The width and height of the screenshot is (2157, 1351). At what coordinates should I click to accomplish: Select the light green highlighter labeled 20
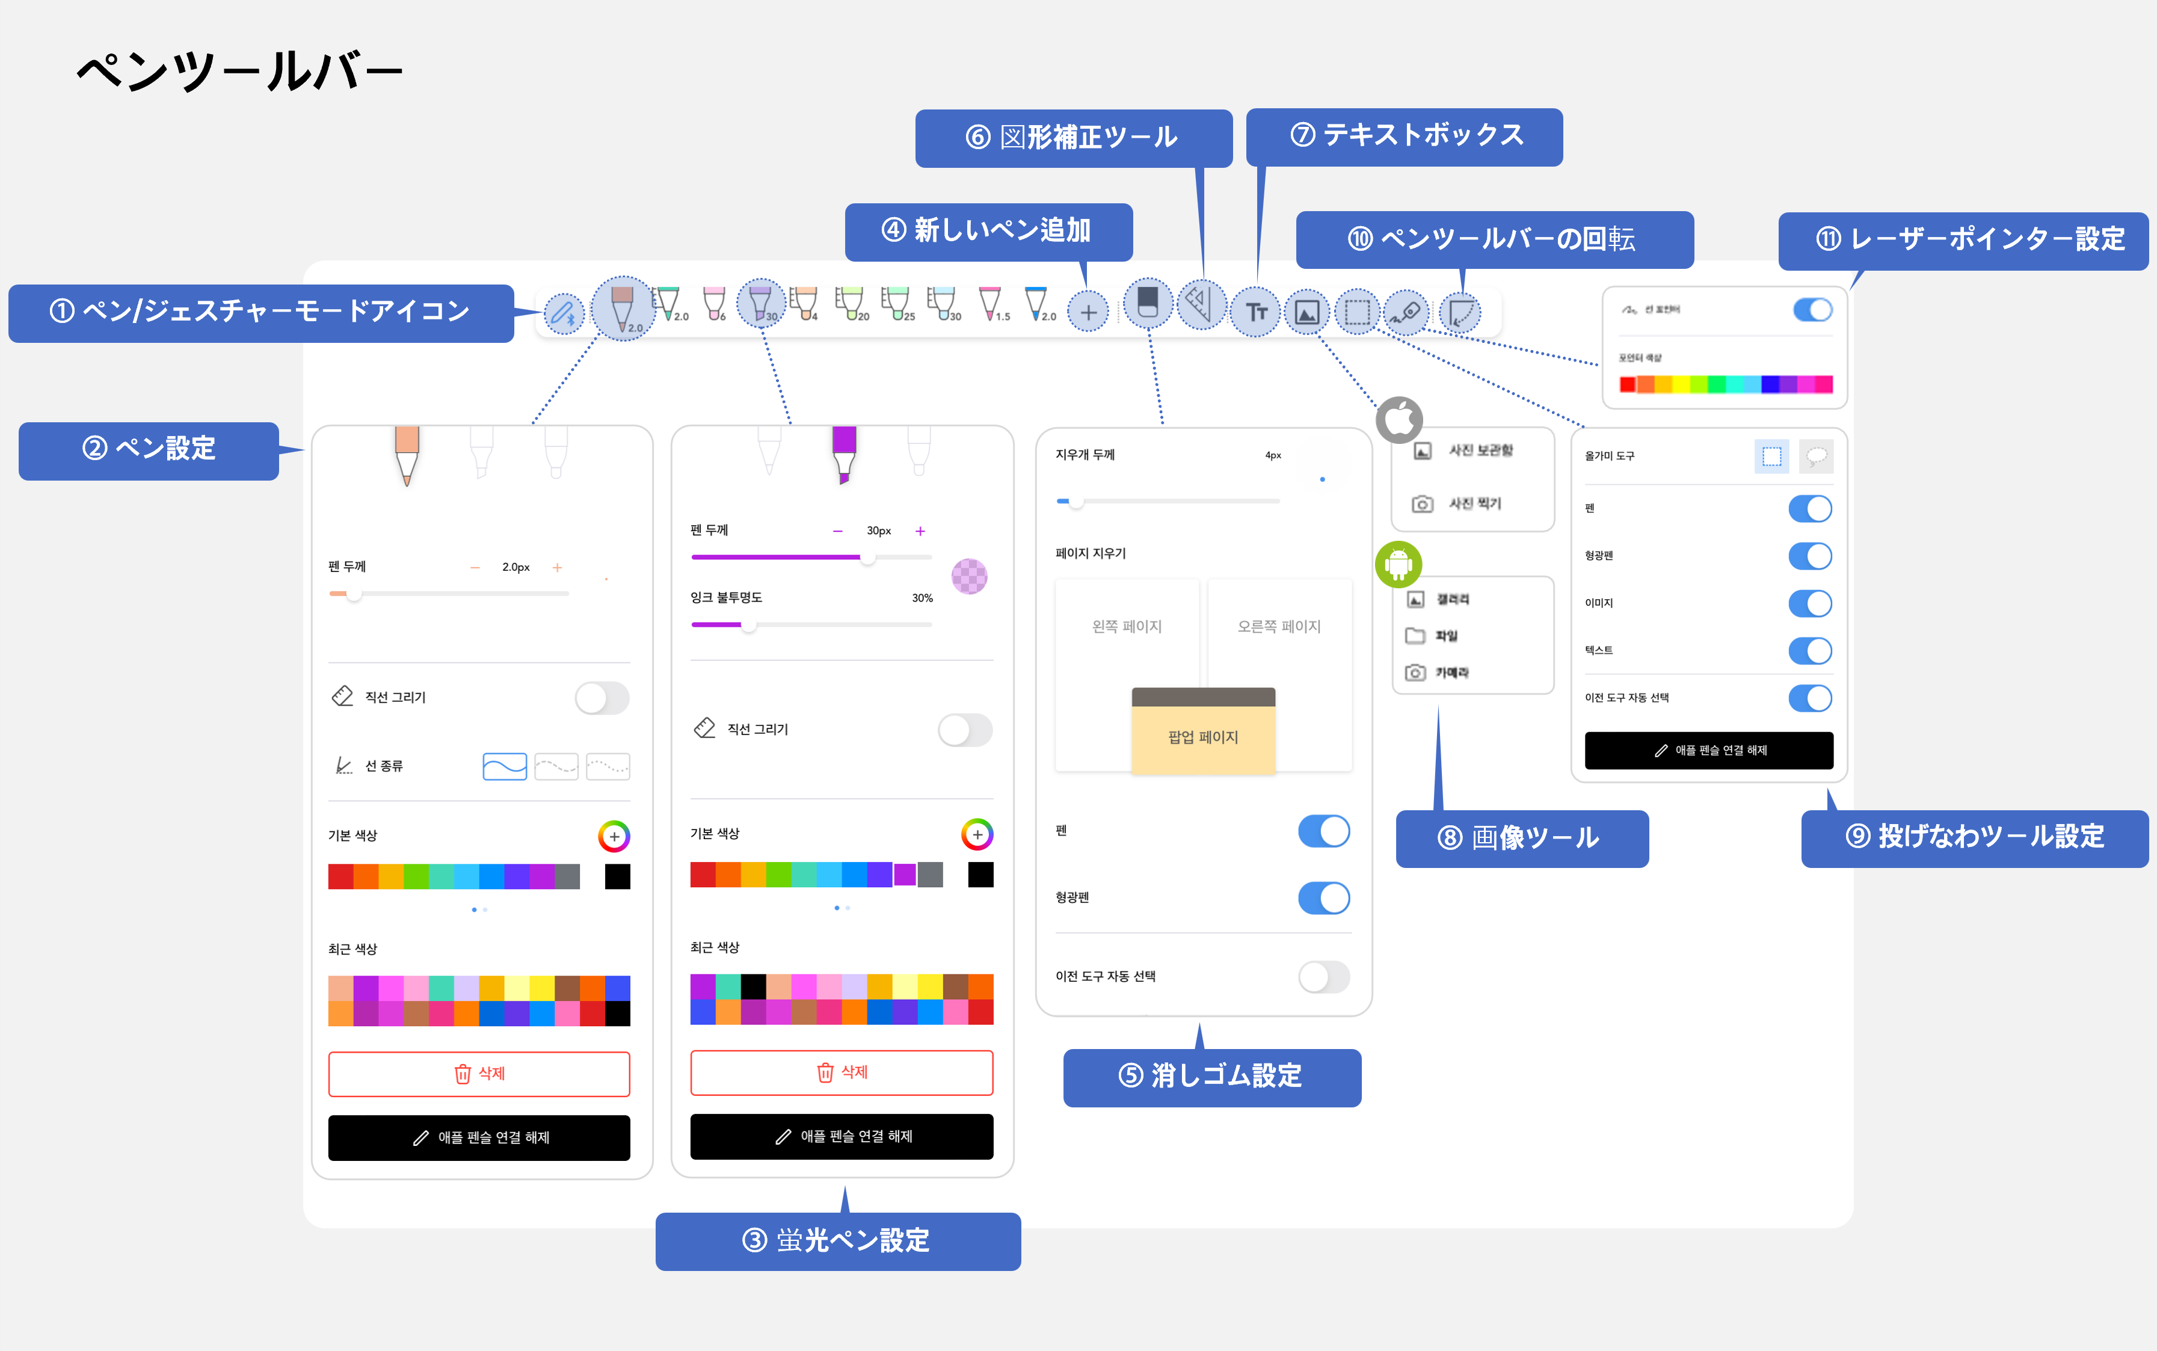coord(851,304)
